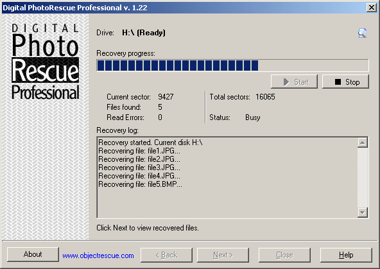The width and height of the screenshot is (380, 269).
Task: Click the recovery log scrollbar track
Action: click(x=363, y=177)
